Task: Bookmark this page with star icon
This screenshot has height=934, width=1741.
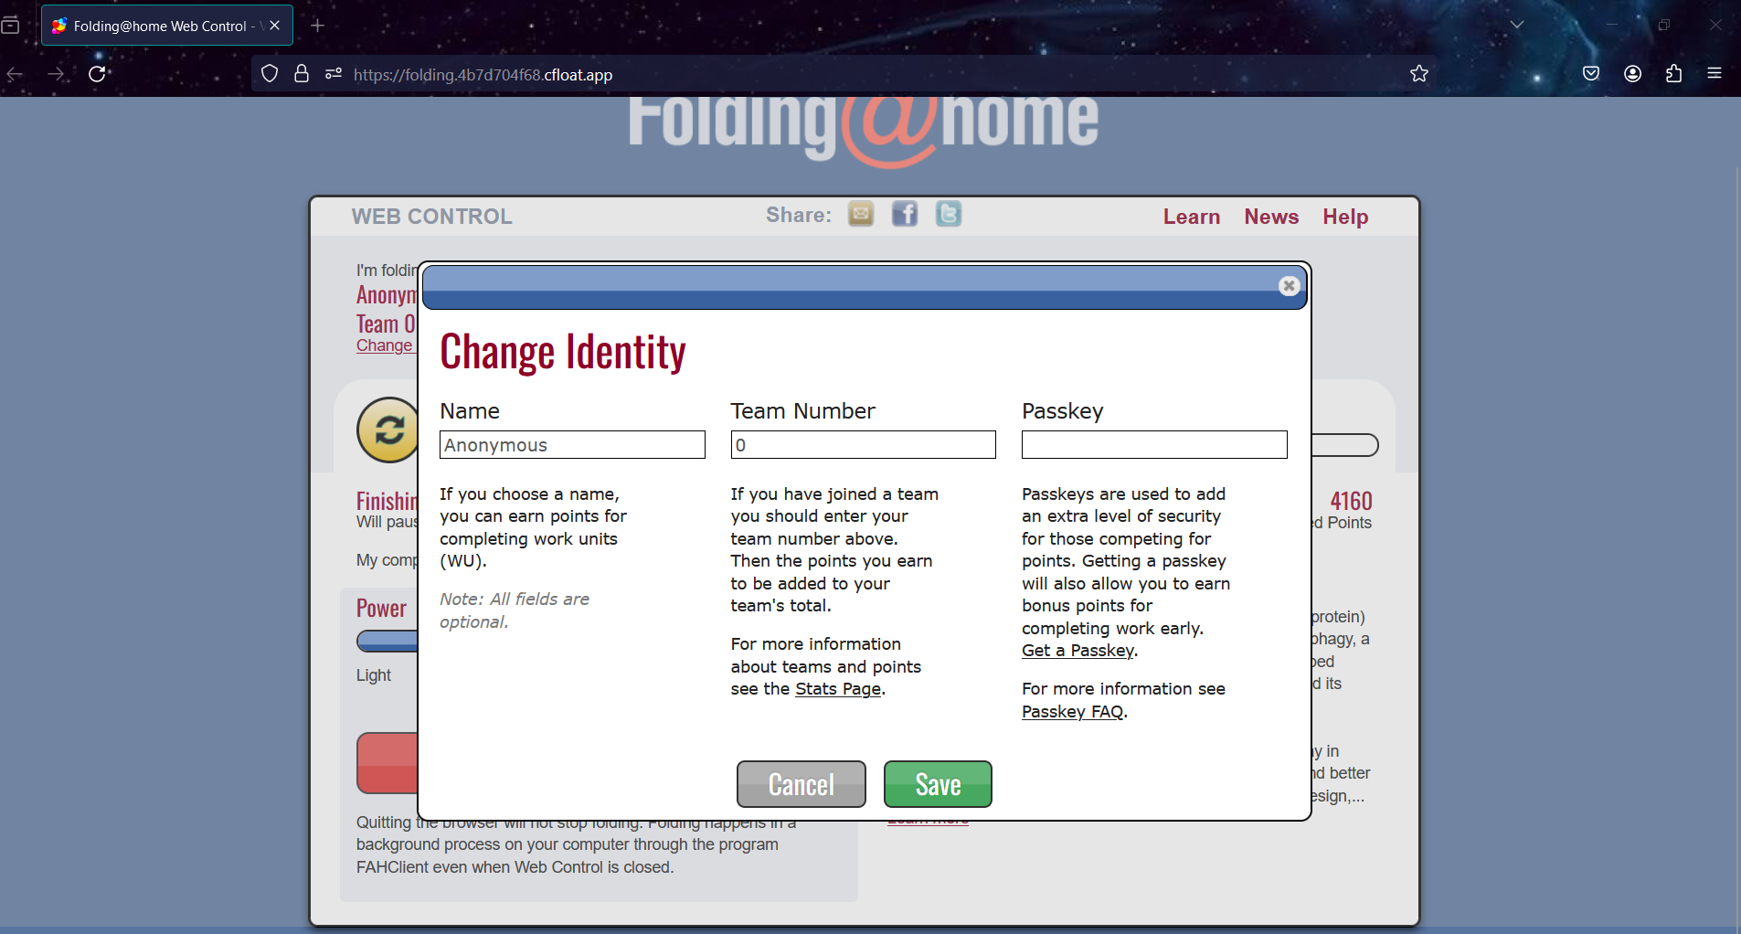Action: 1418,74
